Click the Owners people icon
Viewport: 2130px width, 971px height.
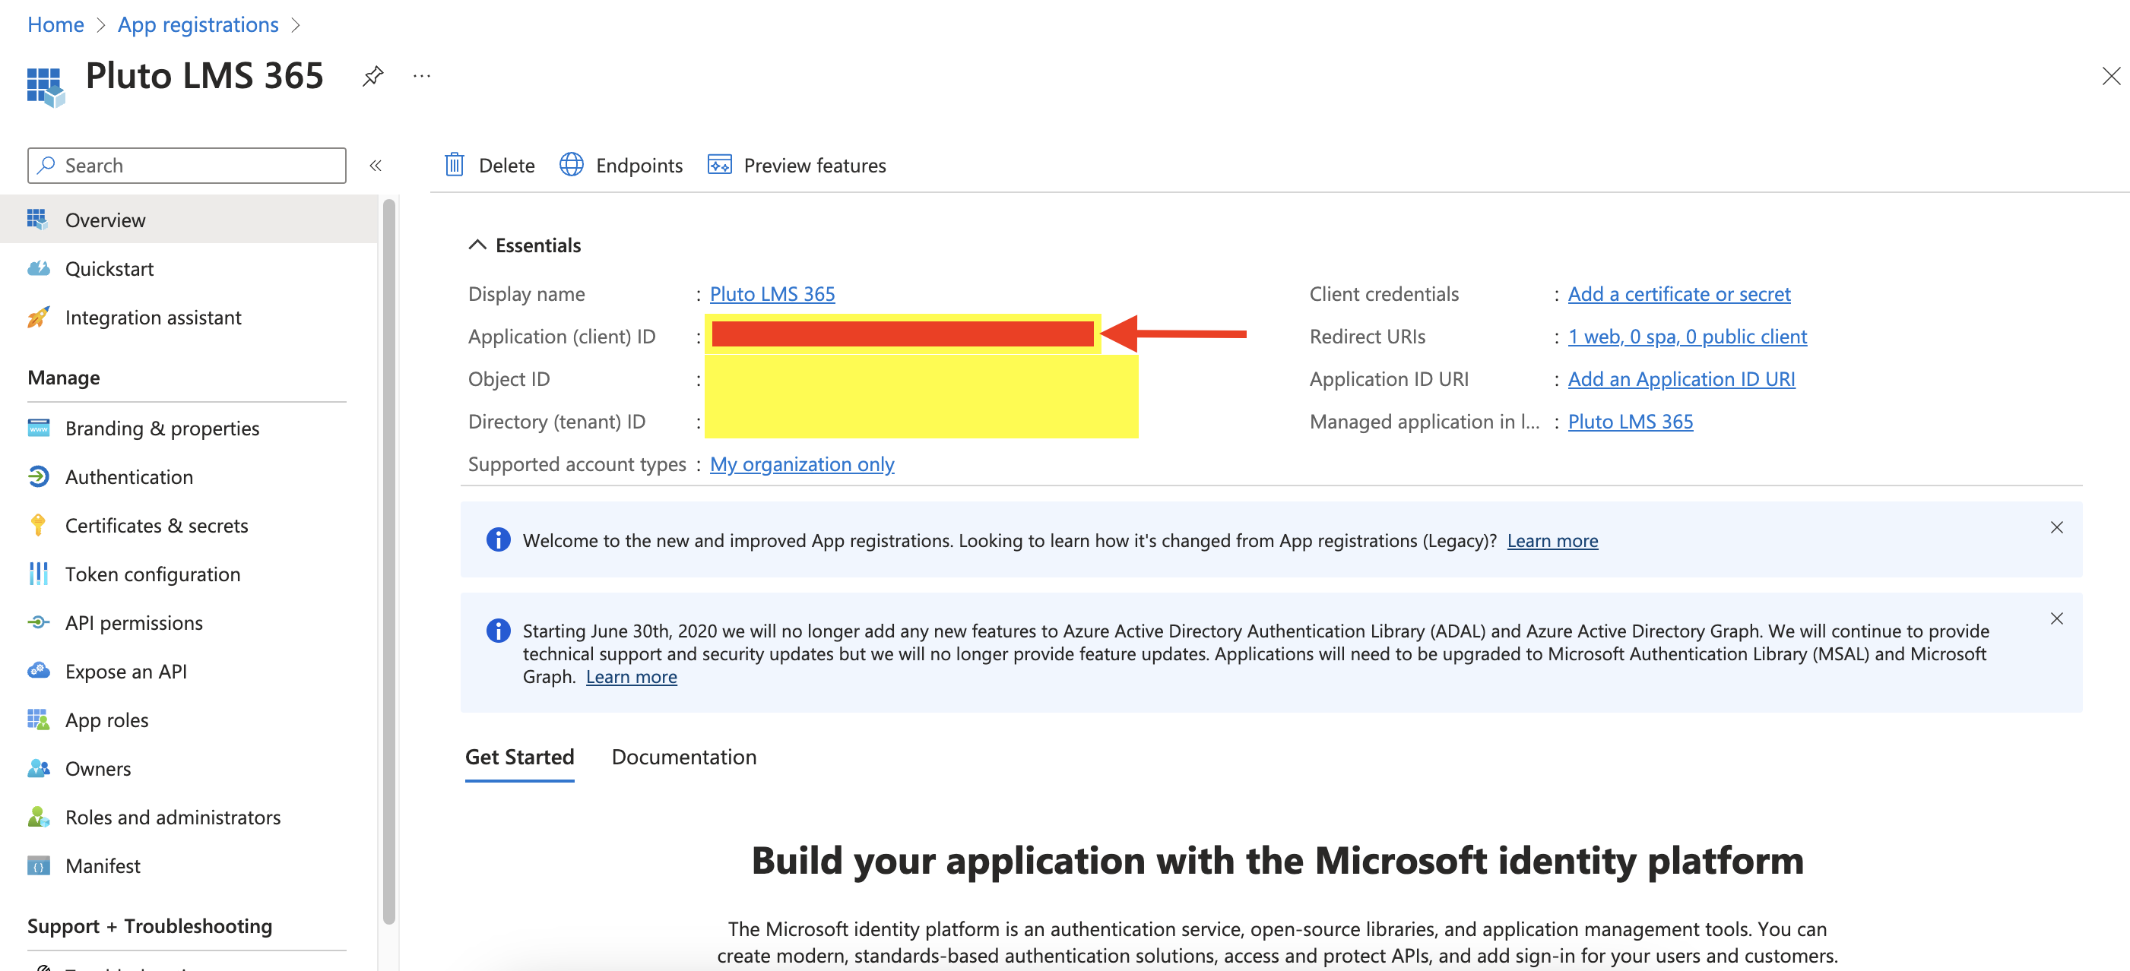pyautogui.click(x=38, y=767)
